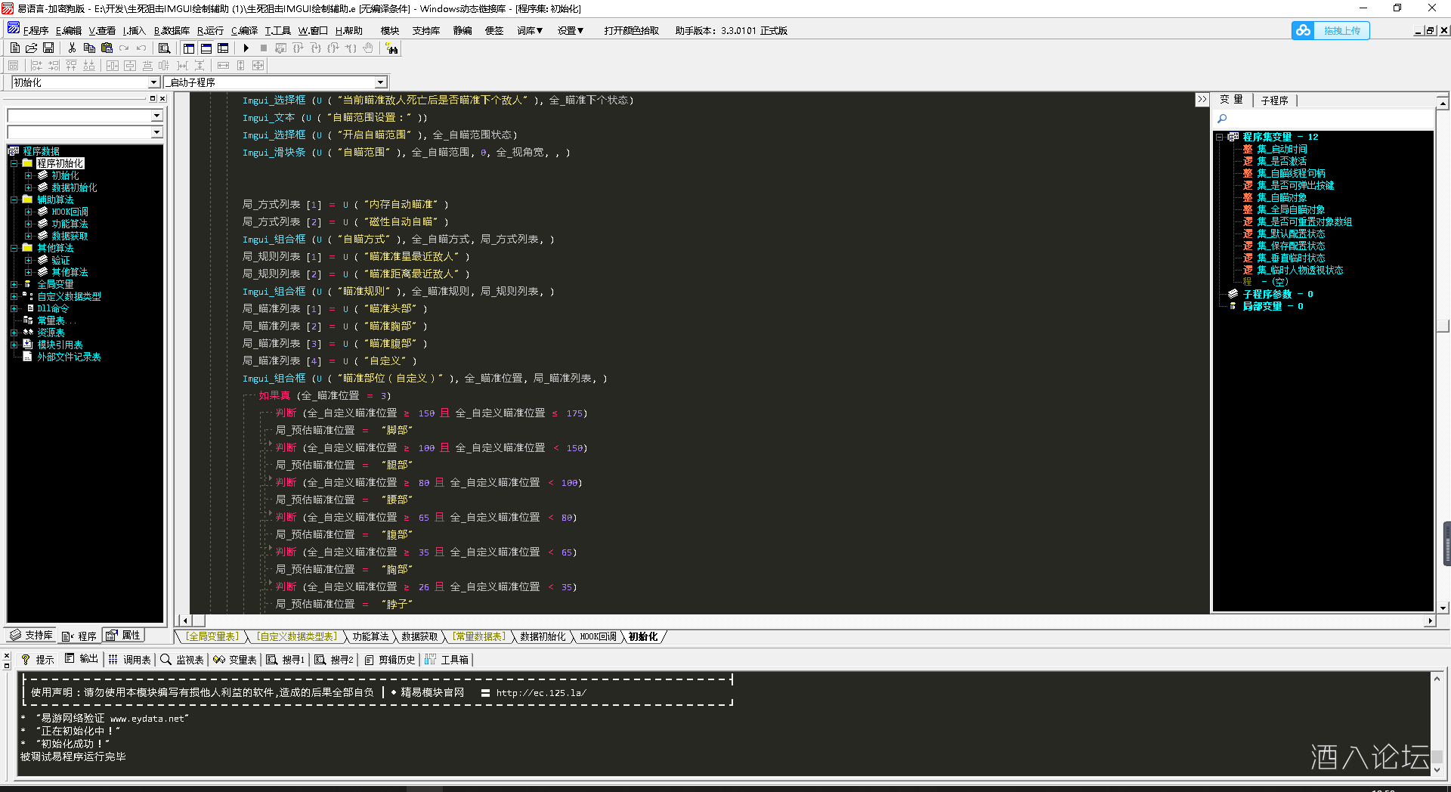Open the R.运行 menu

click(210, 30)
